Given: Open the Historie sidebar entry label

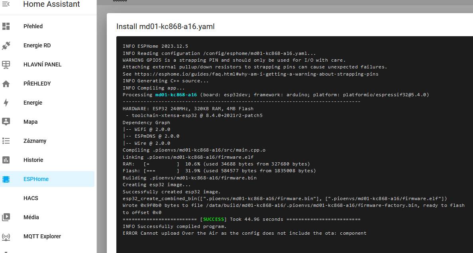Looking at the screenshot, I should pyautogui.click(x=33, y=160).
